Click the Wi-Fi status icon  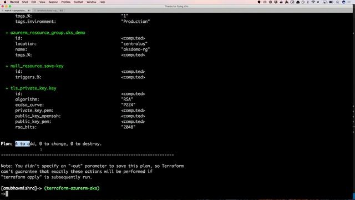(x=313, y=2)
